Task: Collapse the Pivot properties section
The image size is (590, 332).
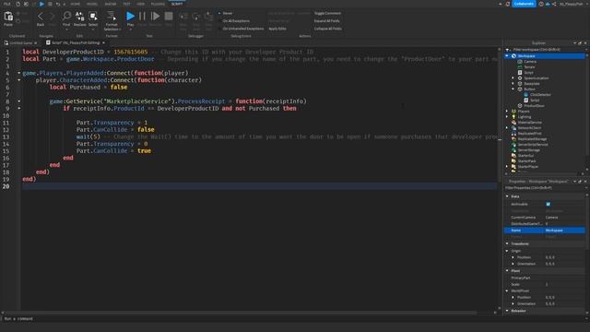Action: 507,271
